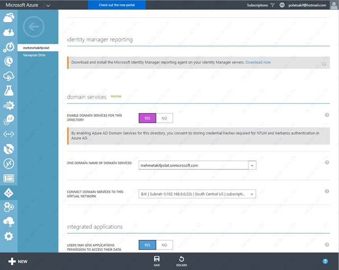Click the NEW button in bottom bar
Image resolution: width=339 pixels, height=270 pixels.
(x=18, y=261)
